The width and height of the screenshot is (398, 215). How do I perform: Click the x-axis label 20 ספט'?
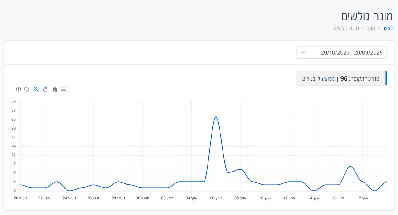pyautogui.click(x=21, y=198)
